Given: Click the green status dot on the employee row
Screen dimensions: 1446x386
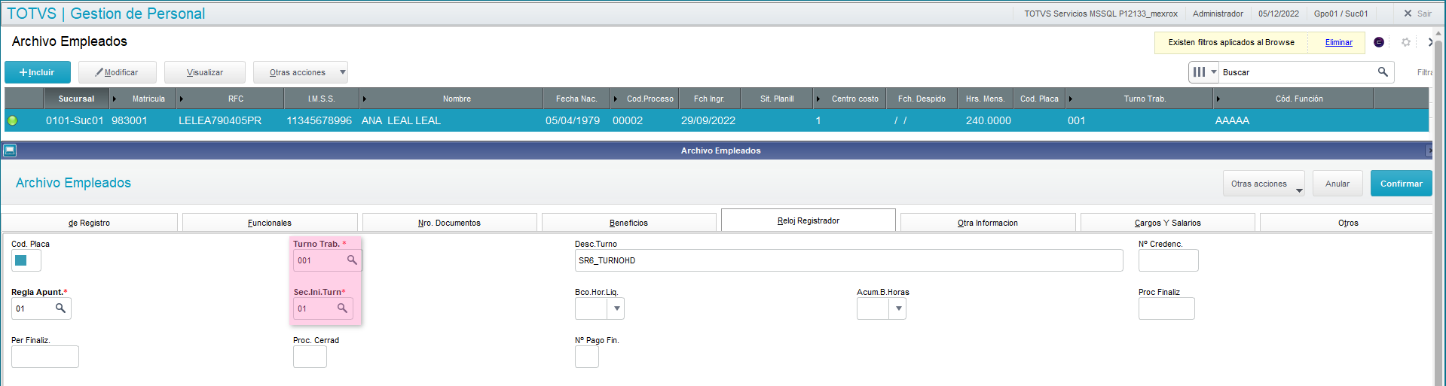Looking at the screenshot, I should [12, 120].
